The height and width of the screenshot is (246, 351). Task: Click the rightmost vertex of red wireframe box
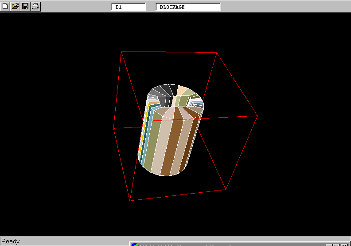pyautogui.click(x=257, y=116)
